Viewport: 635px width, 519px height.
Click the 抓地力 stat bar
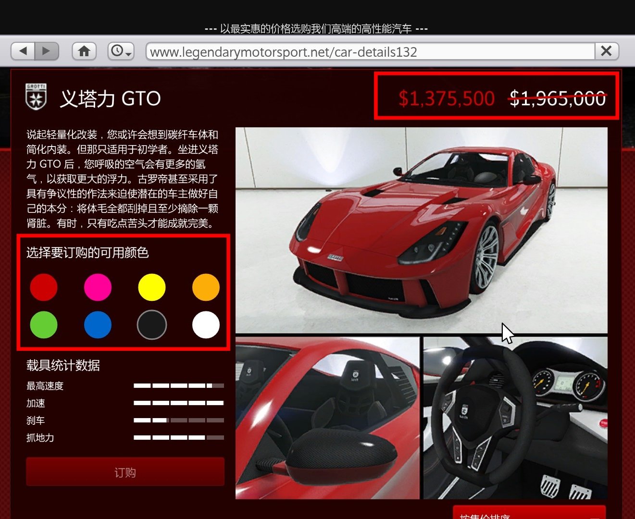[x=179, y=438]
